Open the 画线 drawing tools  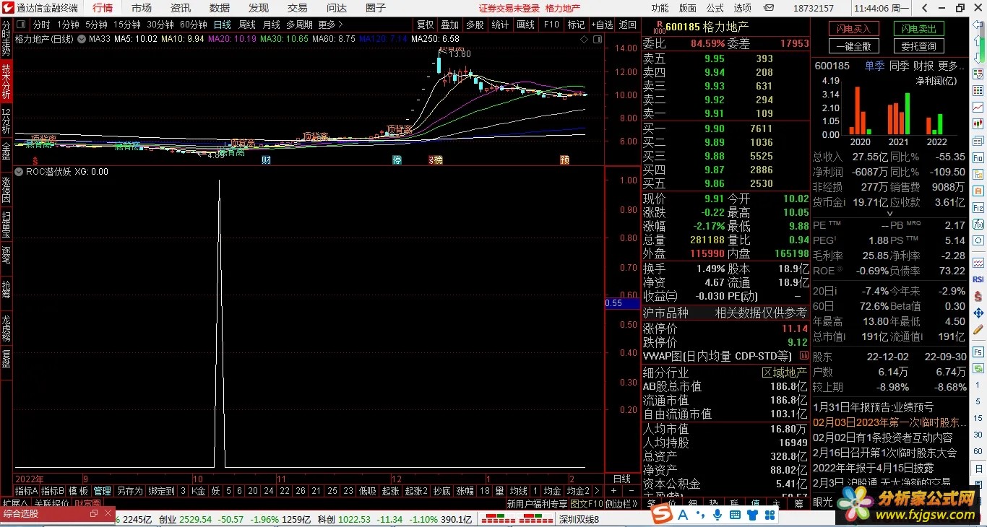tap(525, 25)
